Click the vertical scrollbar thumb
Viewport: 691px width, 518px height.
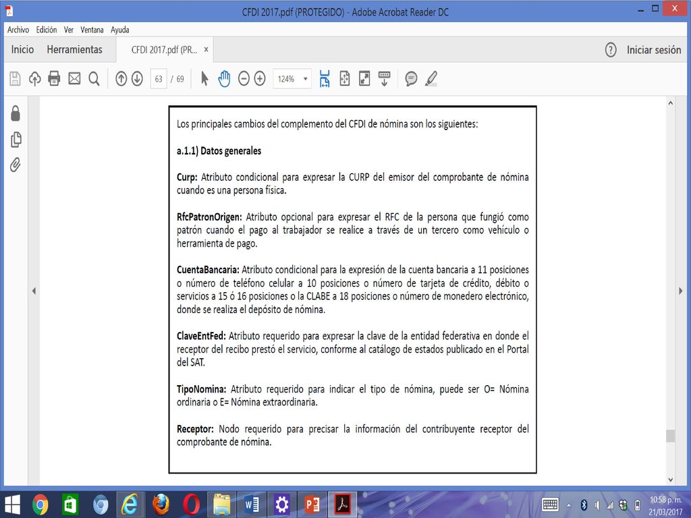pyautogui.click(x=670, y=436)
